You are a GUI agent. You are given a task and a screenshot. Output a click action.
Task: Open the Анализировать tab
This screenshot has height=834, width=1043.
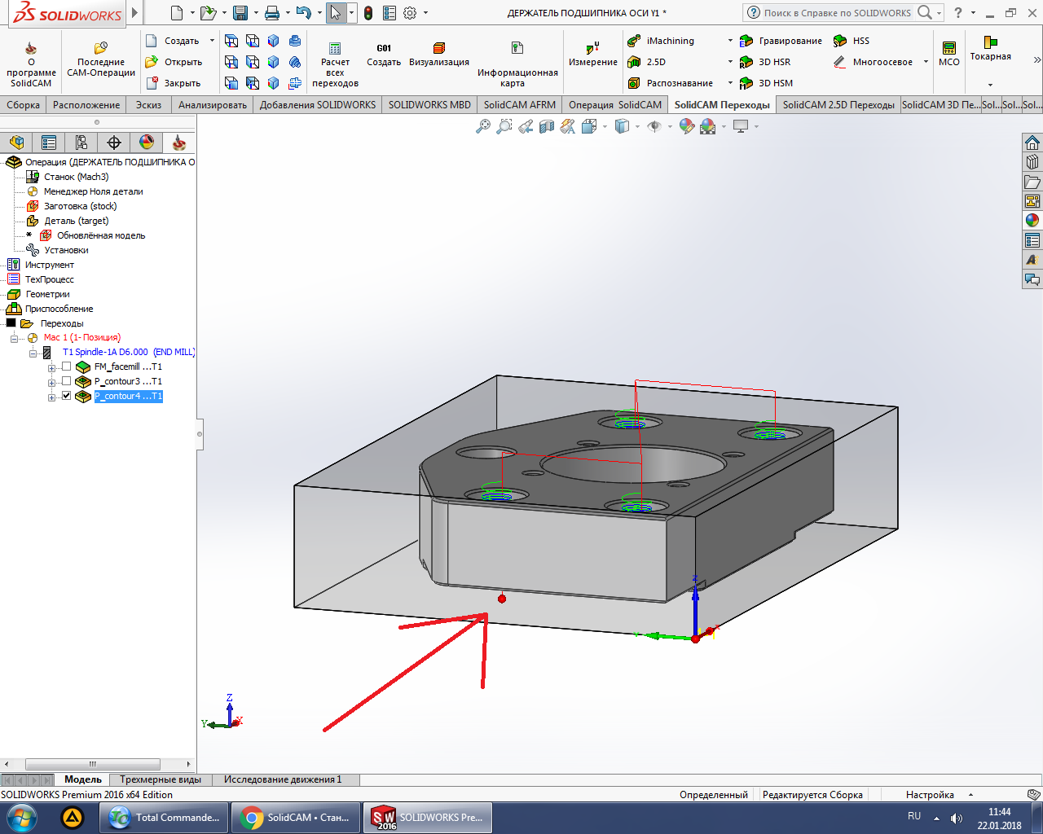(x=213, y=104)
